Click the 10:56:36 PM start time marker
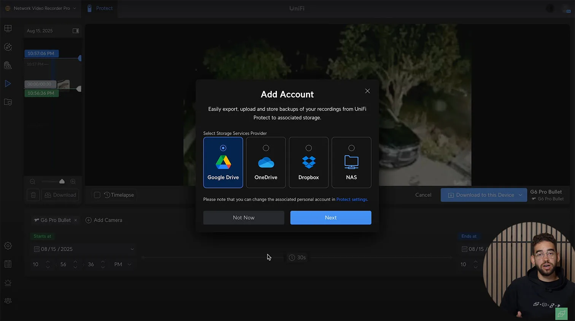575x321 pixels. coord(41,93)
